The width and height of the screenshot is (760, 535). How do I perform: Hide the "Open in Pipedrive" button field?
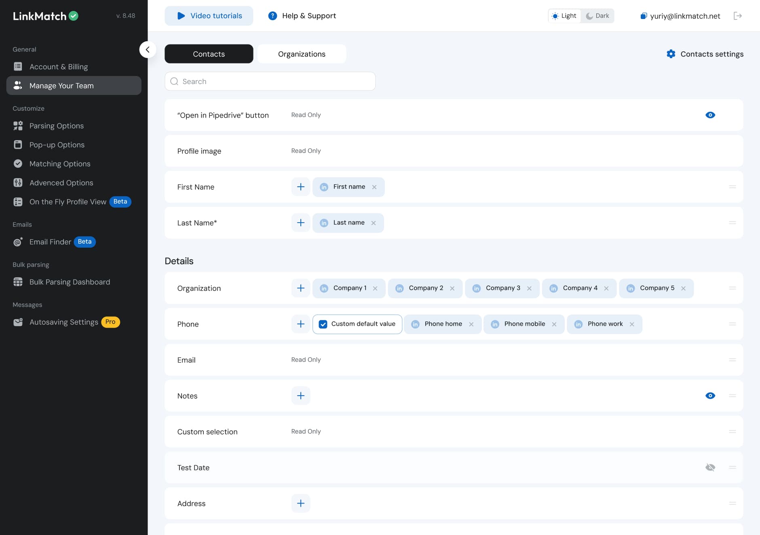710,115
